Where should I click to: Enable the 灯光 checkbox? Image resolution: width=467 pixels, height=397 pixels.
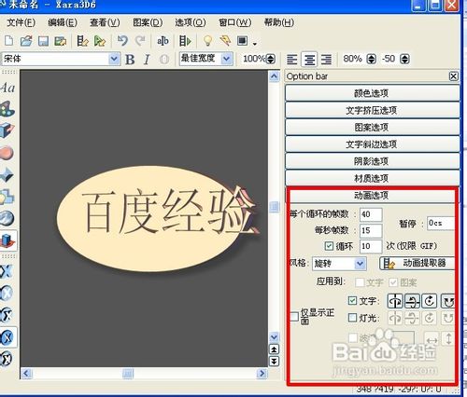coord(352,318)
